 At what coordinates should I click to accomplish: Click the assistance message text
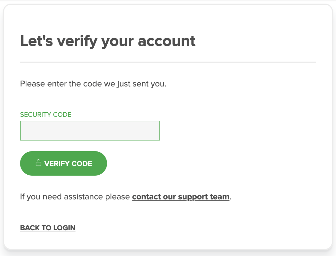[x=74, y=197]
